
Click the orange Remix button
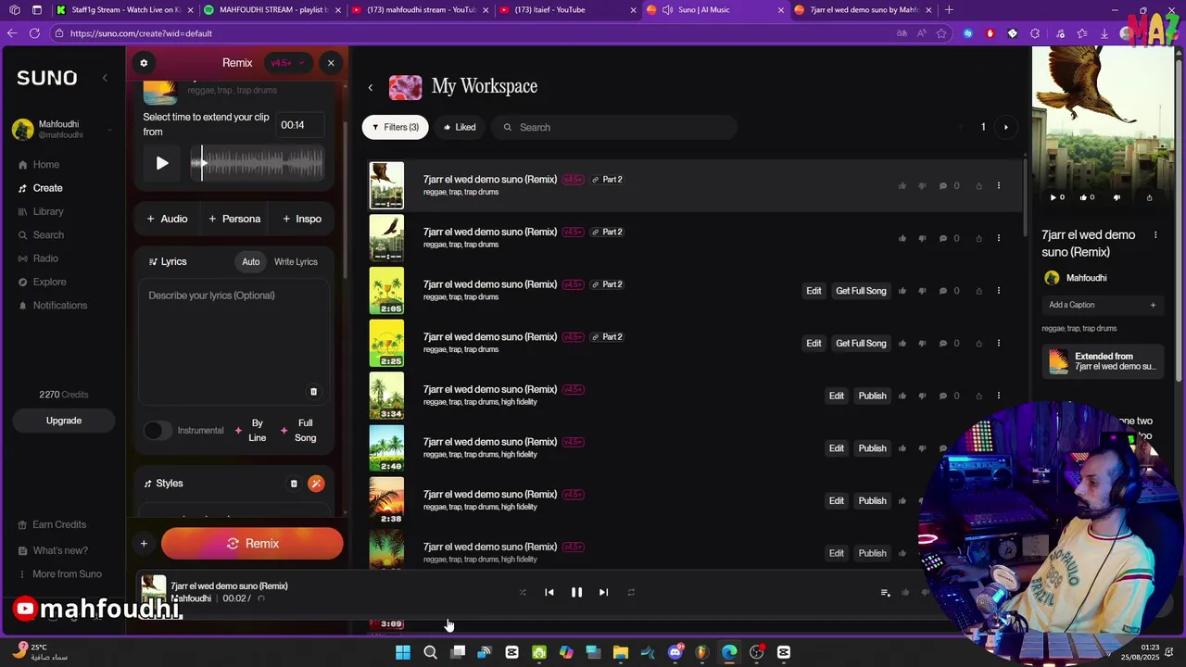[x=252, y=544]
